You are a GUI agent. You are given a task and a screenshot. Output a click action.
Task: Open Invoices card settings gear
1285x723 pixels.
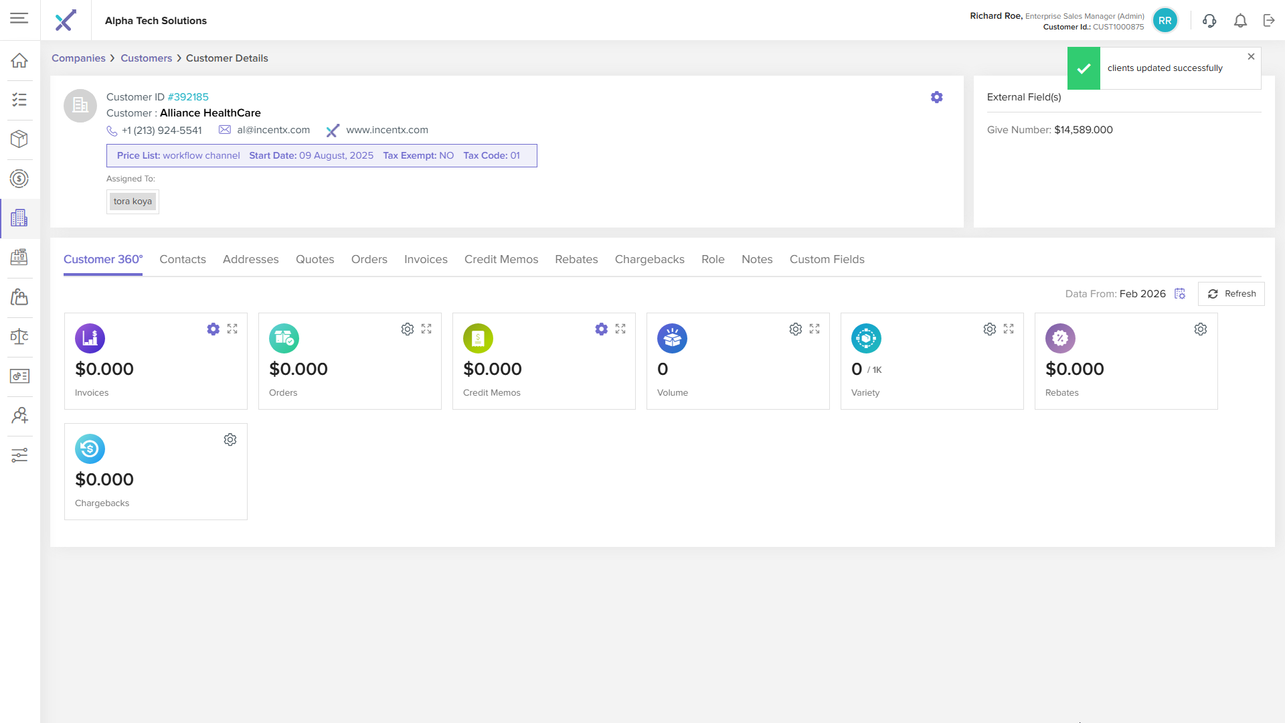(213, 329)
